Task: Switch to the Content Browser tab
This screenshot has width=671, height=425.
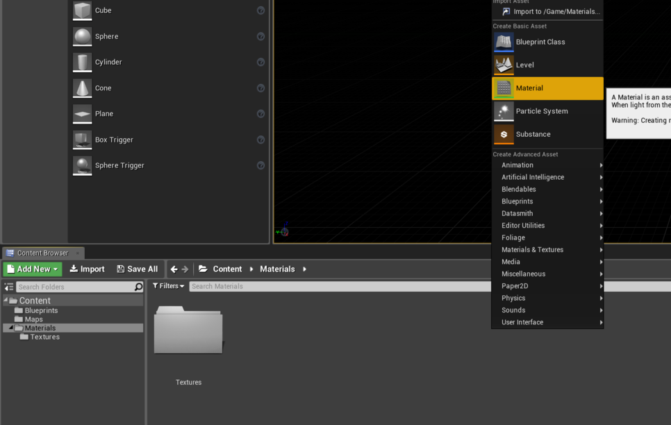Action: [43, 253]
